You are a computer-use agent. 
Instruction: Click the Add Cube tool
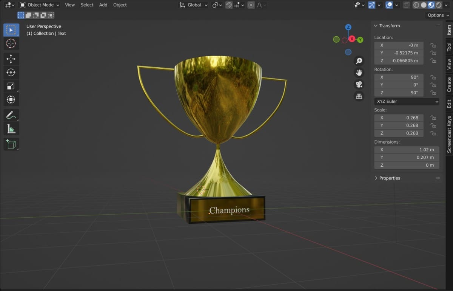(x=11, y=144)
